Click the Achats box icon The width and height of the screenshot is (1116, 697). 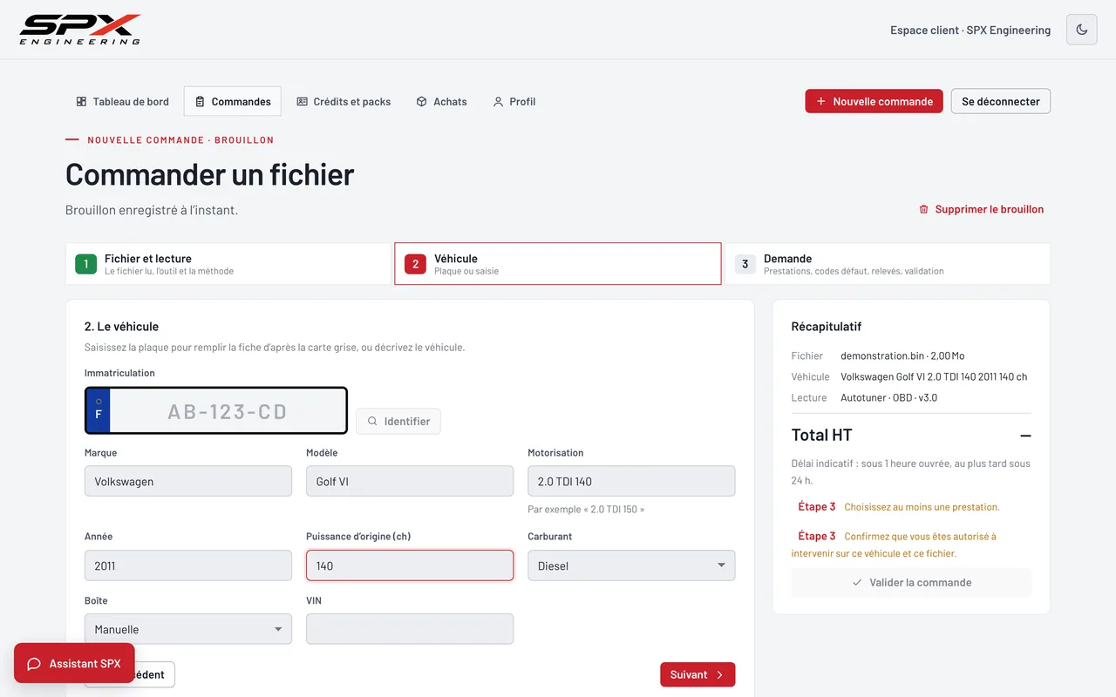click(x=421, y=102)
